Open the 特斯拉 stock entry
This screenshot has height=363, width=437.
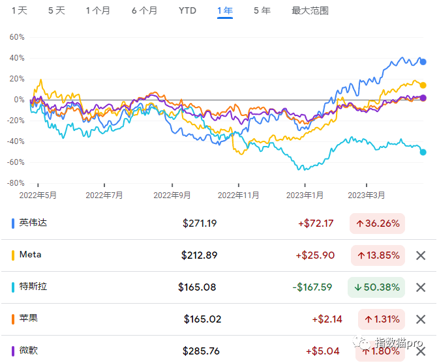click(x=33, y=287)
